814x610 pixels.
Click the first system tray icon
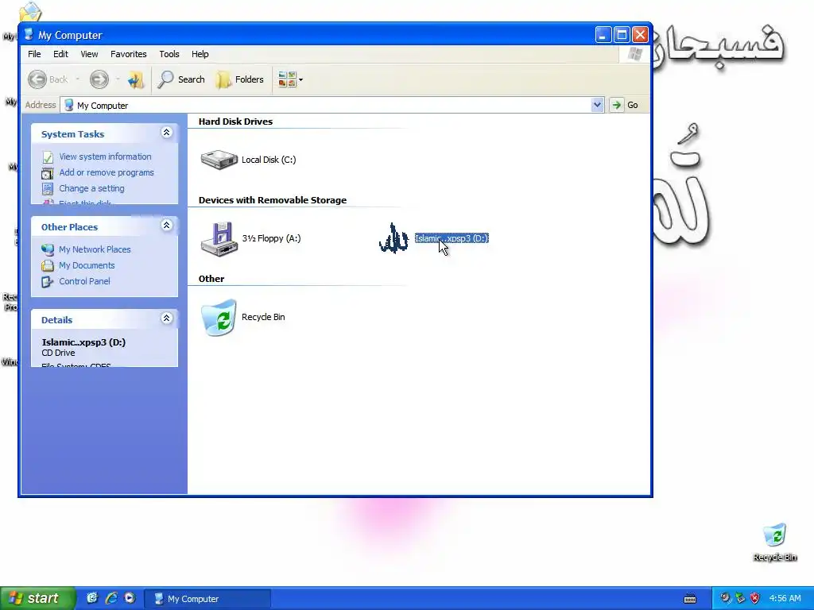pyautogui.click(x=725, y=598)
